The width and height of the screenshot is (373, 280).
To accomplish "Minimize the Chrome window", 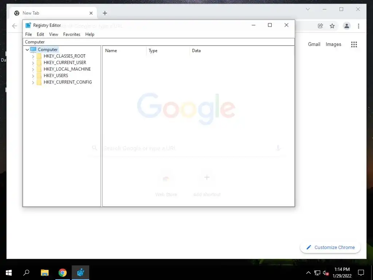I will pyautogui.click(x=325, y=9).
